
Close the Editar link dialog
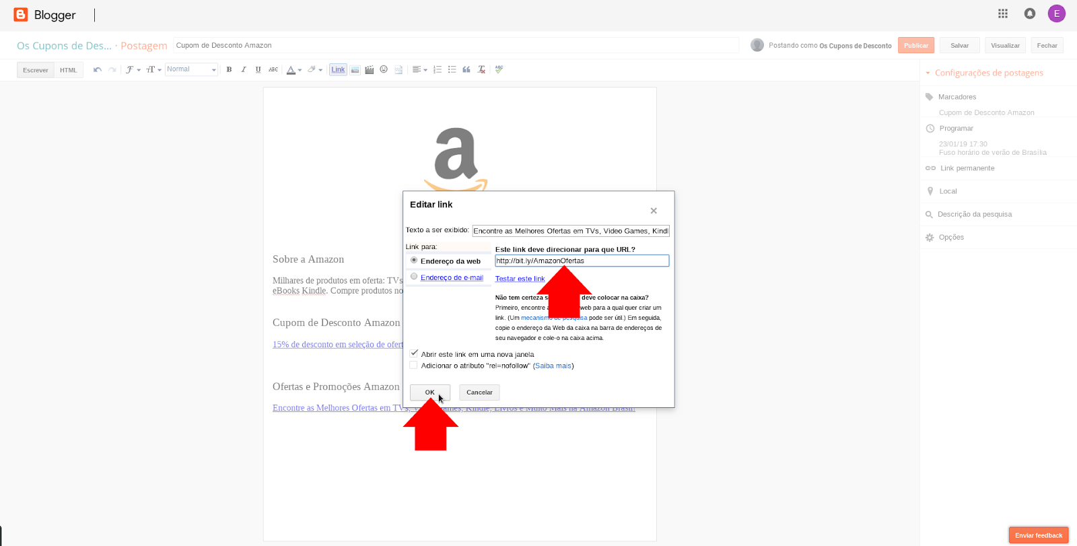(x=654, y=211)
